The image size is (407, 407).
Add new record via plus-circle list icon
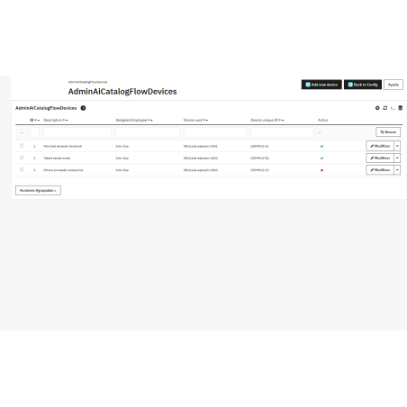point(377,108)
